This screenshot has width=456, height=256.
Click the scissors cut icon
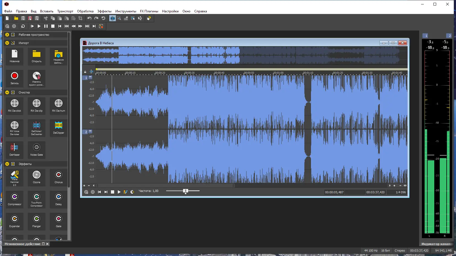click(46, 18)
